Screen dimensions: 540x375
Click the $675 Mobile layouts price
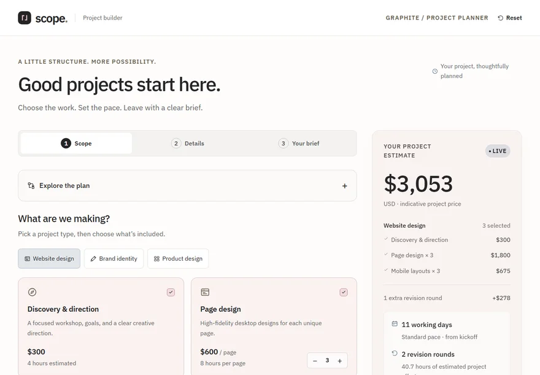click(503, 271)
